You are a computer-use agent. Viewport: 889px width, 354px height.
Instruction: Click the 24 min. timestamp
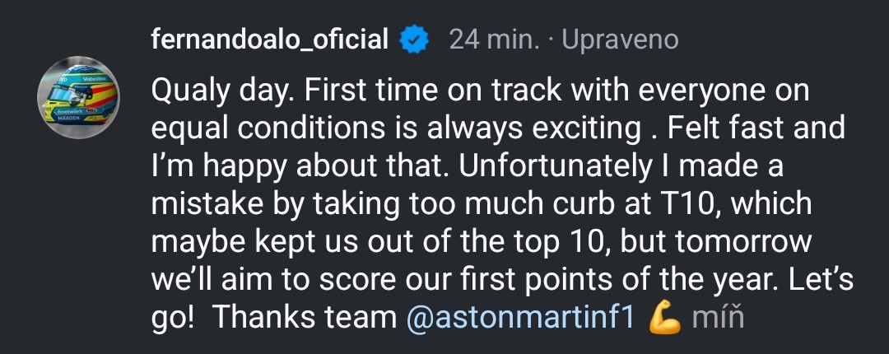pyautogui.click(x=494, y=40)
